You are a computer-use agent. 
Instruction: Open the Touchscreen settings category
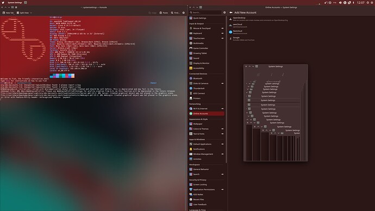pyautogui.click(x=207, y=38)
